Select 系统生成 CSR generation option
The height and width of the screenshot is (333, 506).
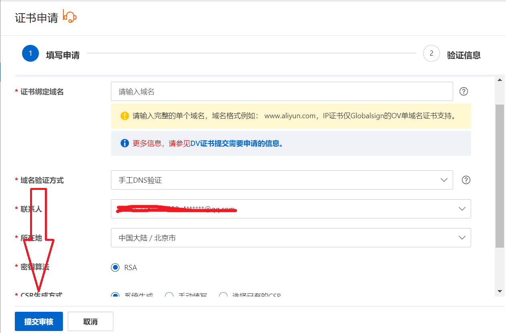click(115, 296)
